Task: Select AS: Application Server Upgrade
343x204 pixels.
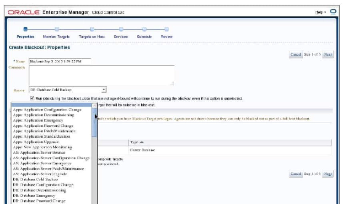Action: [x=40, y=174]
